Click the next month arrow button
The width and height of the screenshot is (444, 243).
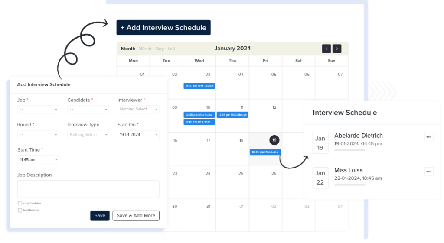[x=337, y=49]
